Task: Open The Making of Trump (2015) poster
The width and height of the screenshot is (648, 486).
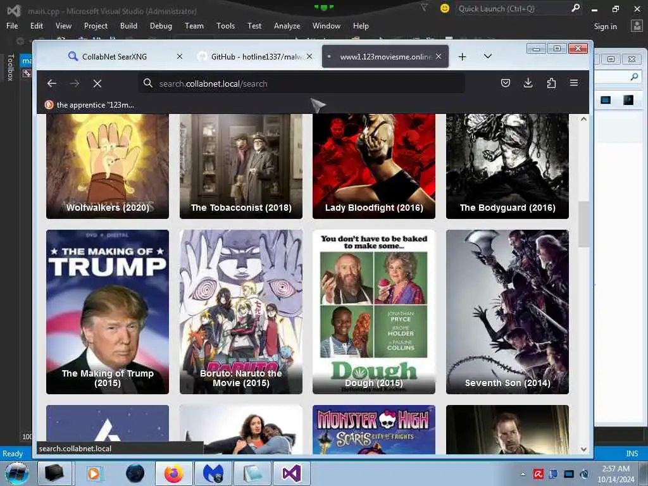Action: pyautogui.click(x=108, y=311)
